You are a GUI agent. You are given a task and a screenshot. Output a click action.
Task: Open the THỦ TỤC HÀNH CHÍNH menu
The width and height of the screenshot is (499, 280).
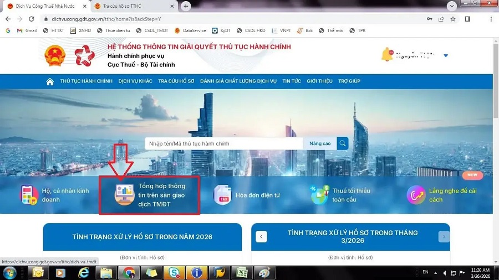click(86, 81)
